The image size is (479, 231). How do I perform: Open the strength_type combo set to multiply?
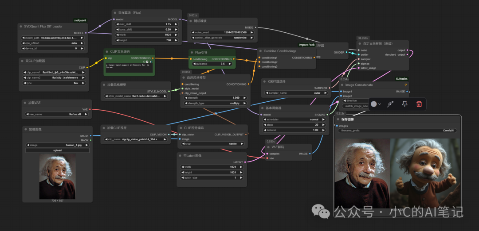(215, 103)
